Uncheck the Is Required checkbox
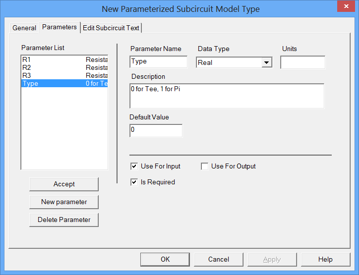This screenshot has height=275, width=359. [134, 182]
